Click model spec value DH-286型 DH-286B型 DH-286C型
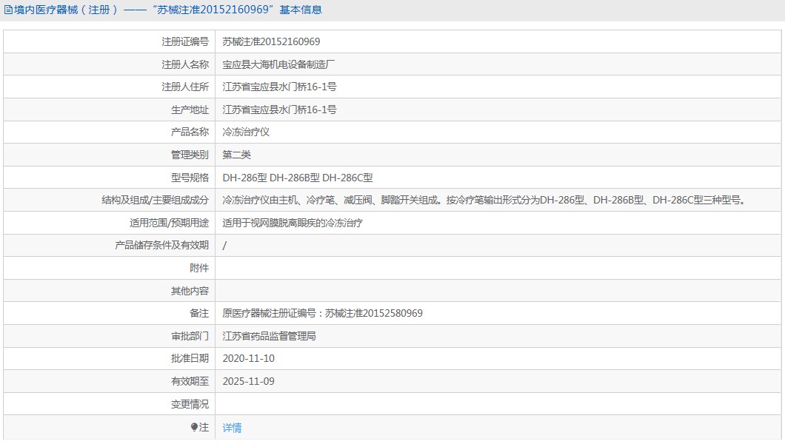The width and height of the screenshot is (785, 444). (297, 178)
